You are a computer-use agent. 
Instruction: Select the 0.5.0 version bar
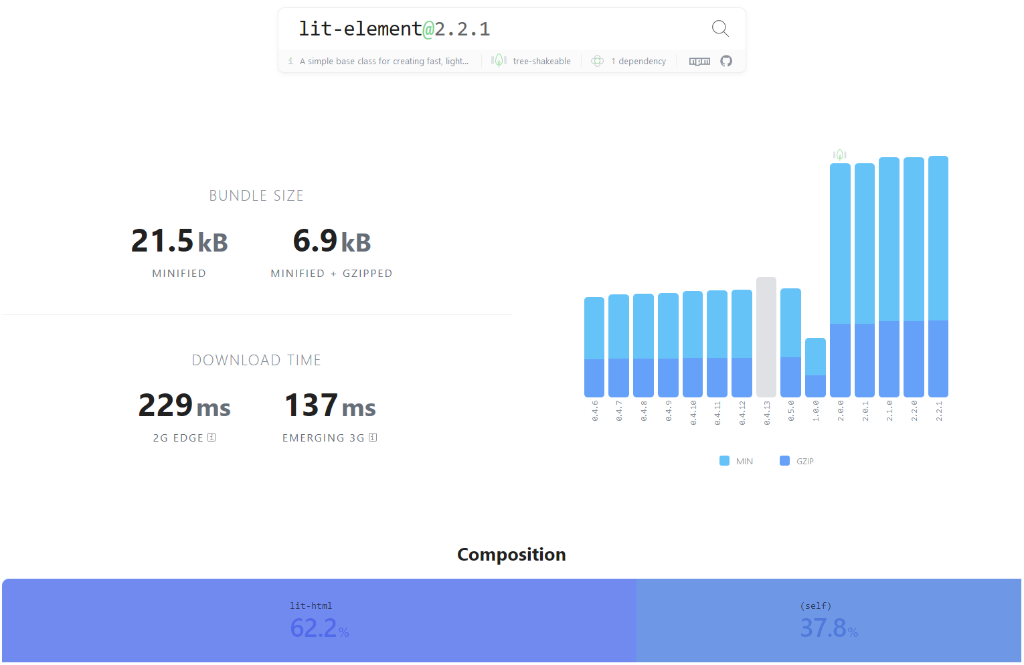point(790,343)
